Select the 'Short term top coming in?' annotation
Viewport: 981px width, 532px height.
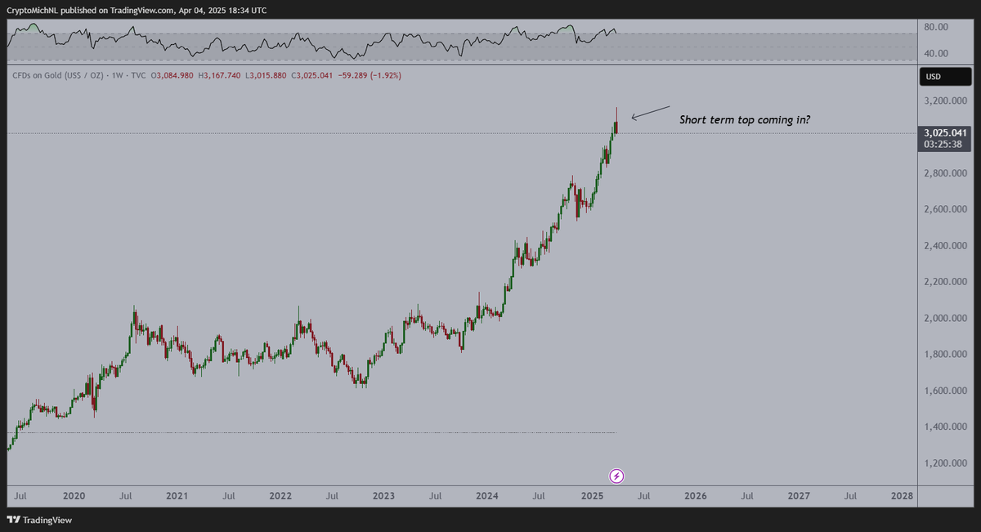pyautogui.click(x=745, y=119)
